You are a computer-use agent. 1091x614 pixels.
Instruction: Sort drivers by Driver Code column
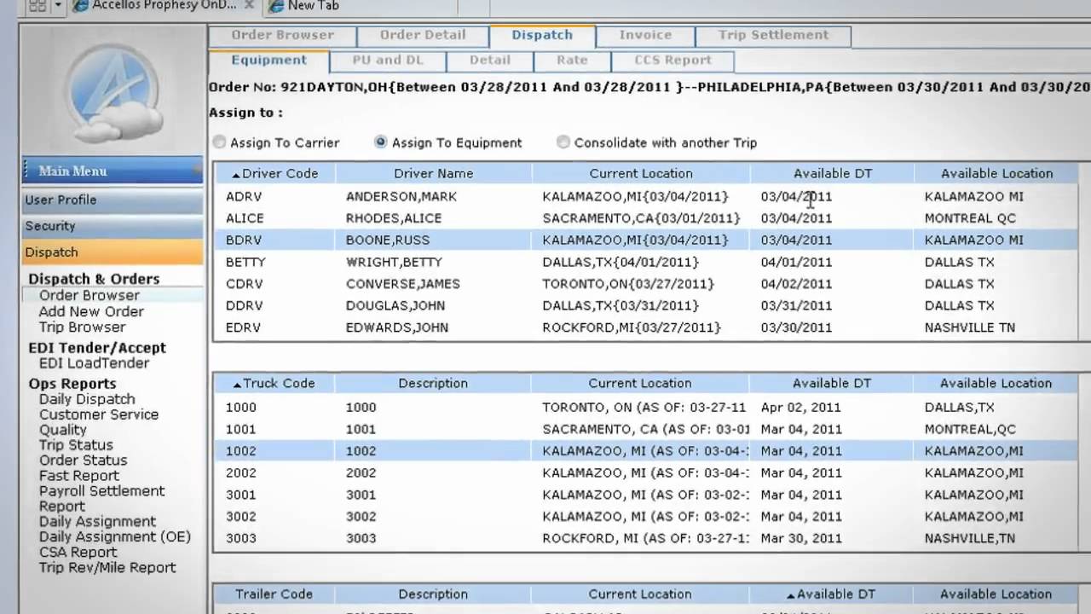click(274, 173)
